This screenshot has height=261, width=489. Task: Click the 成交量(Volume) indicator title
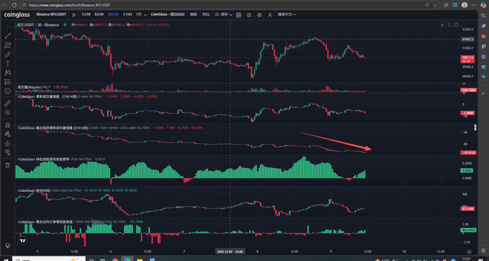(29, 87)
